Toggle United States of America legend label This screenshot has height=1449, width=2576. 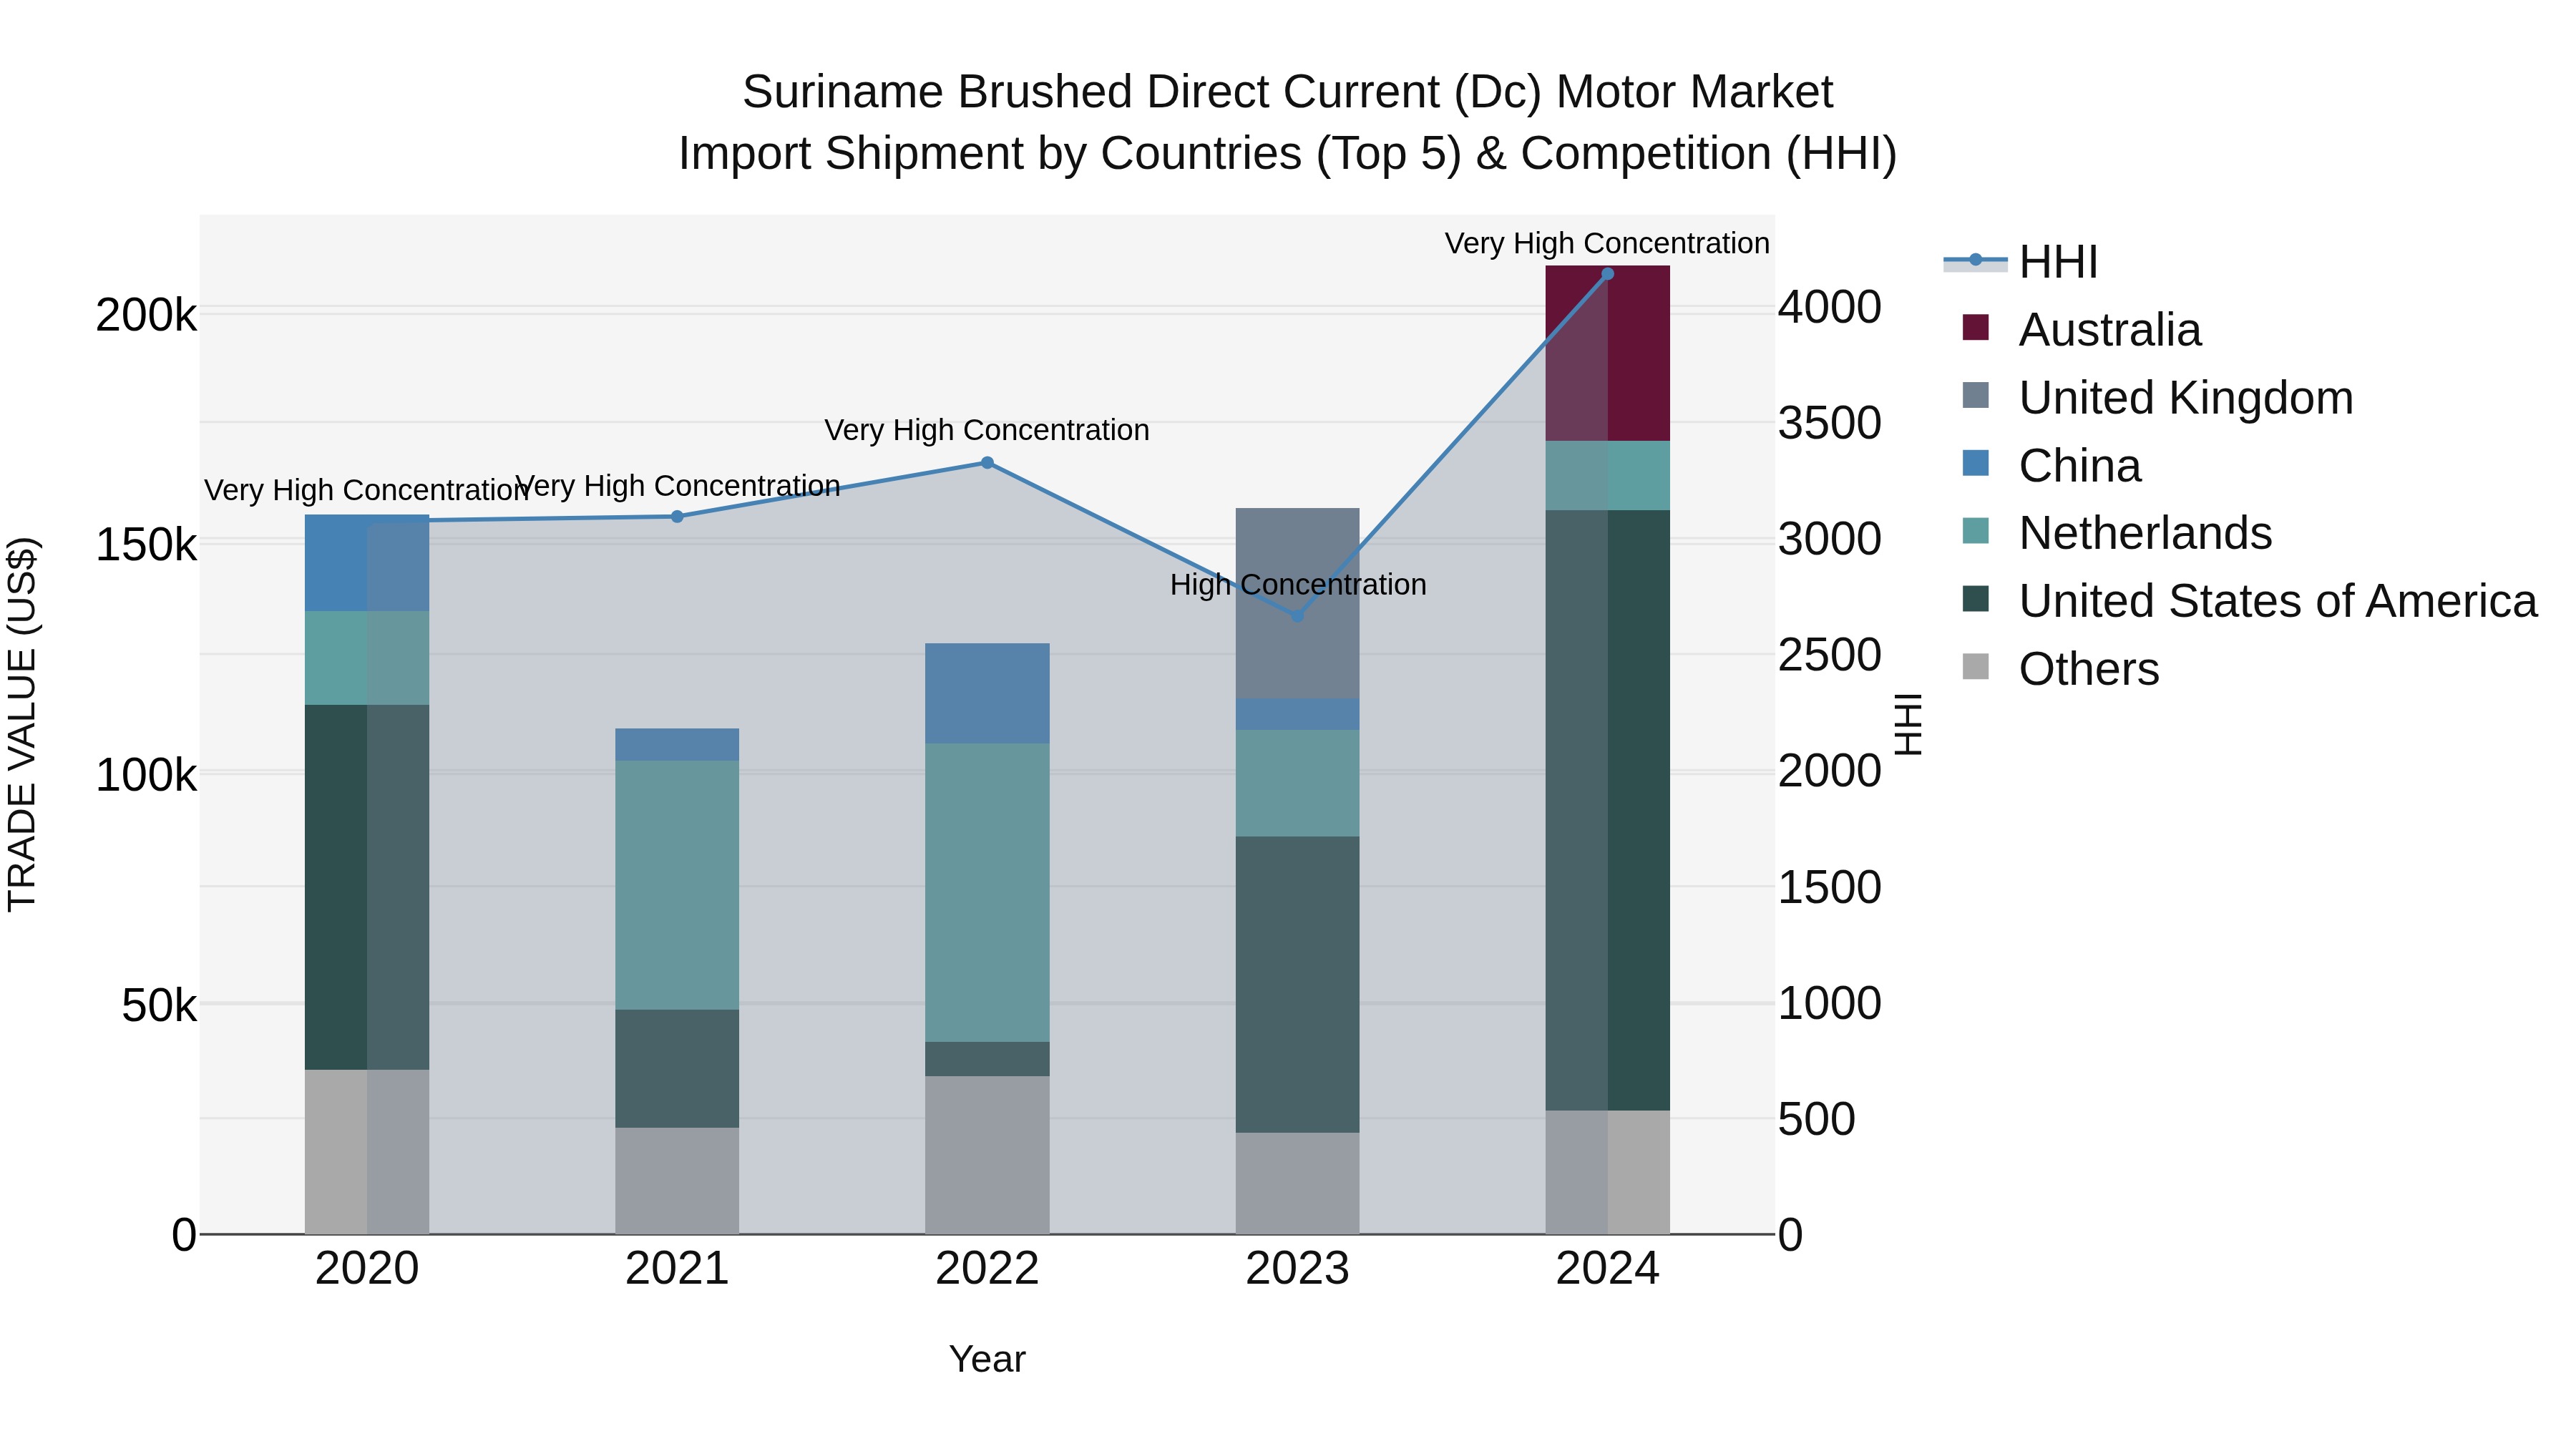click(x=2278, y=601)
